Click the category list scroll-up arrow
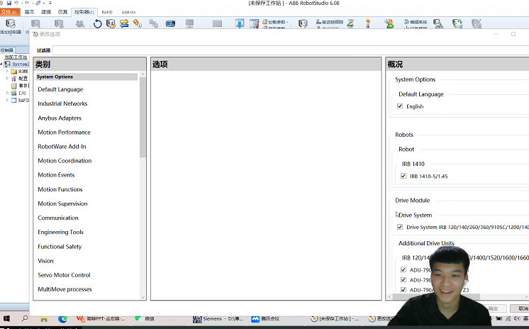This screenshot has width=529, height=329. click(143, 74)
